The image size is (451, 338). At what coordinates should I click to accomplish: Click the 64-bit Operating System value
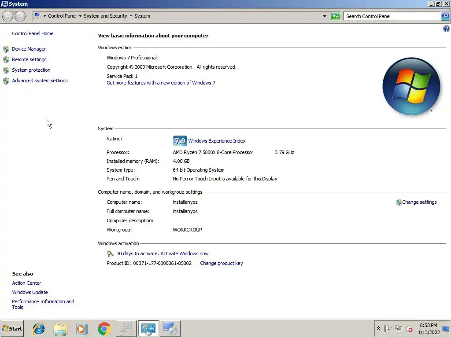pyautogui.click(x=199, y=170)
